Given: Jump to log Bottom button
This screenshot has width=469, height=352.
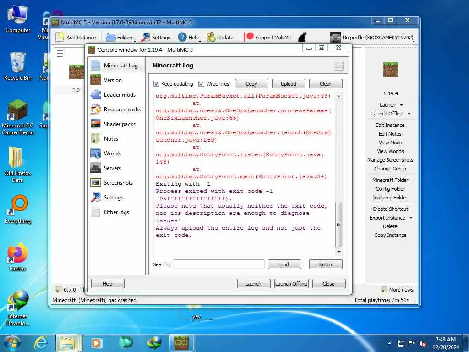Looking at the screenshot, I should (326, 264).
